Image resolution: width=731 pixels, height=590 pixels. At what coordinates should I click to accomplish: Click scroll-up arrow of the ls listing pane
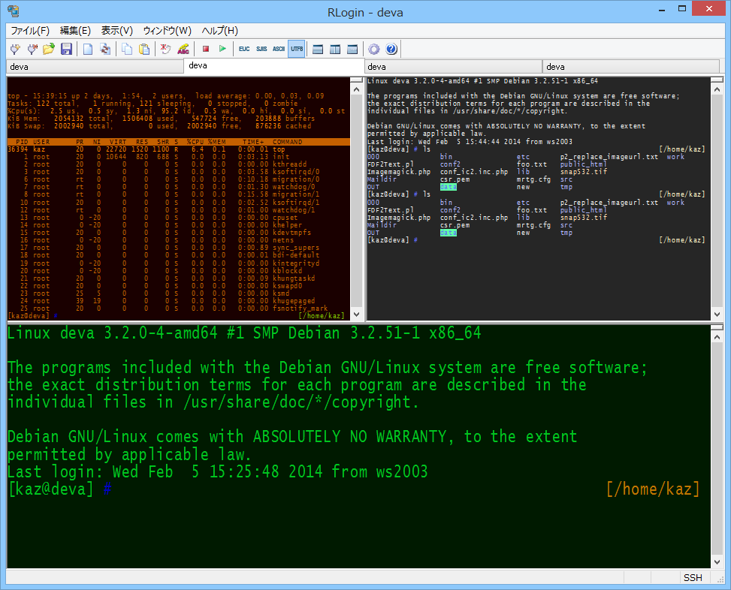(x=717, y=89)
